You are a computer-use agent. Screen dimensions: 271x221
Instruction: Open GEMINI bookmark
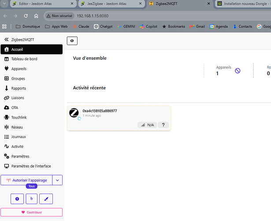[x=126, y=27]
